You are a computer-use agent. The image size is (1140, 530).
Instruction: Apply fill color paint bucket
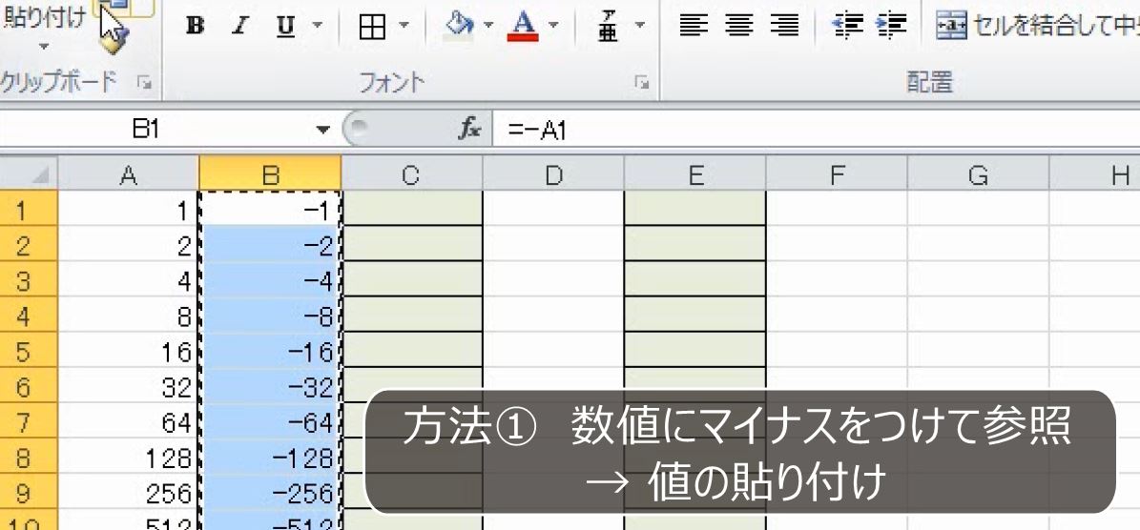click(459, 27)
